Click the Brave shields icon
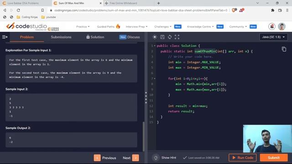This screenshot has width=292, height=164. point(234,10)
